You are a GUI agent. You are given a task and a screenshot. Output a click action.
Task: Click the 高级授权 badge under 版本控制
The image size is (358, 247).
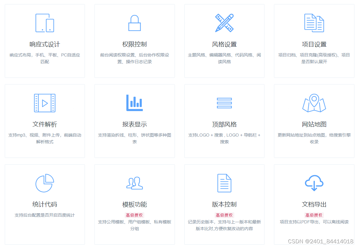point(224,215)
